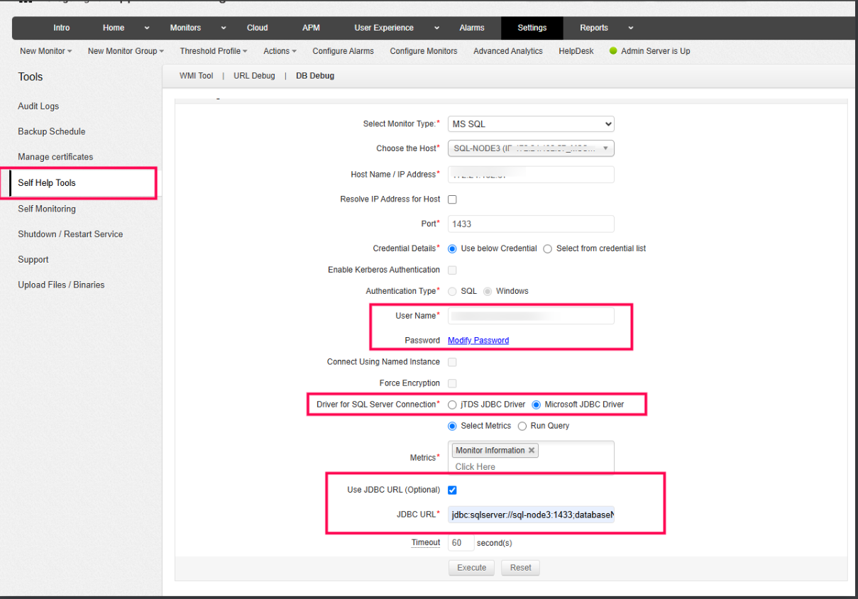The image size is (858, 599).
Task: Click the Timeout seconds field
Action: 461,543
